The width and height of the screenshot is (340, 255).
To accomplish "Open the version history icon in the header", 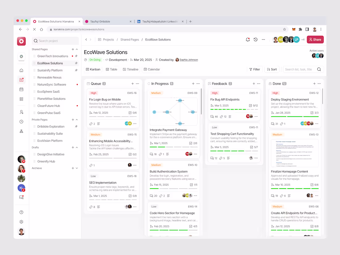I will tap(255, 40).
